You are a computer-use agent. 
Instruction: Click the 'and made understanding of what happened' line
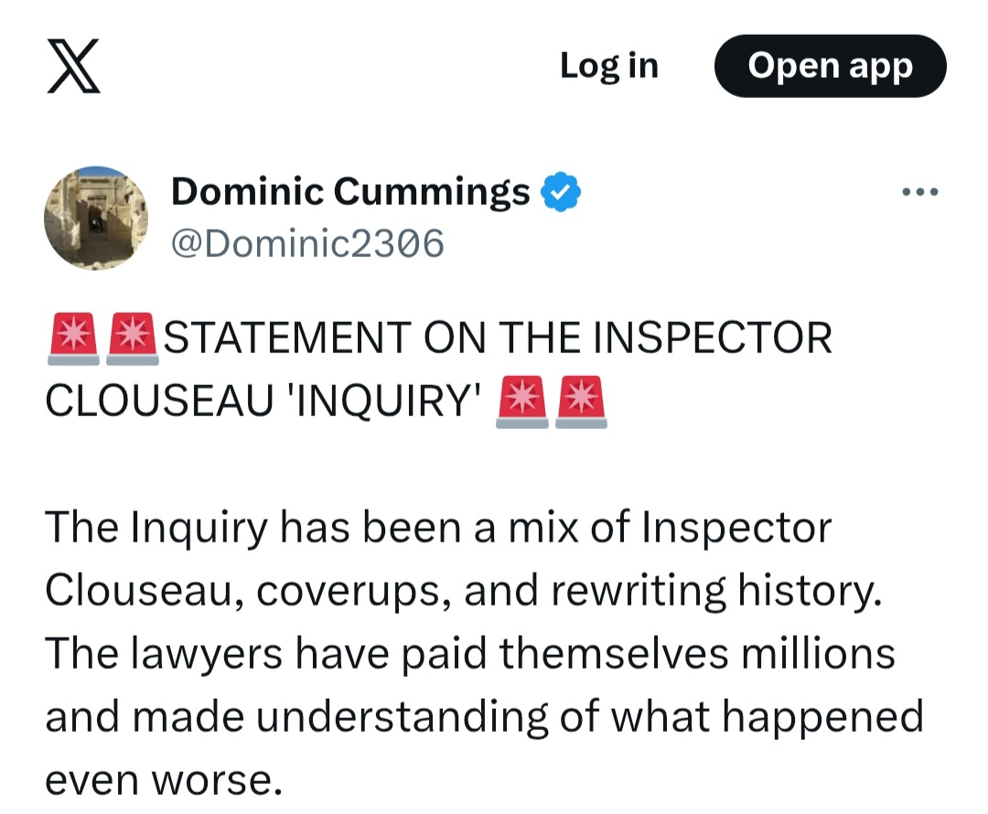[485, 717]
